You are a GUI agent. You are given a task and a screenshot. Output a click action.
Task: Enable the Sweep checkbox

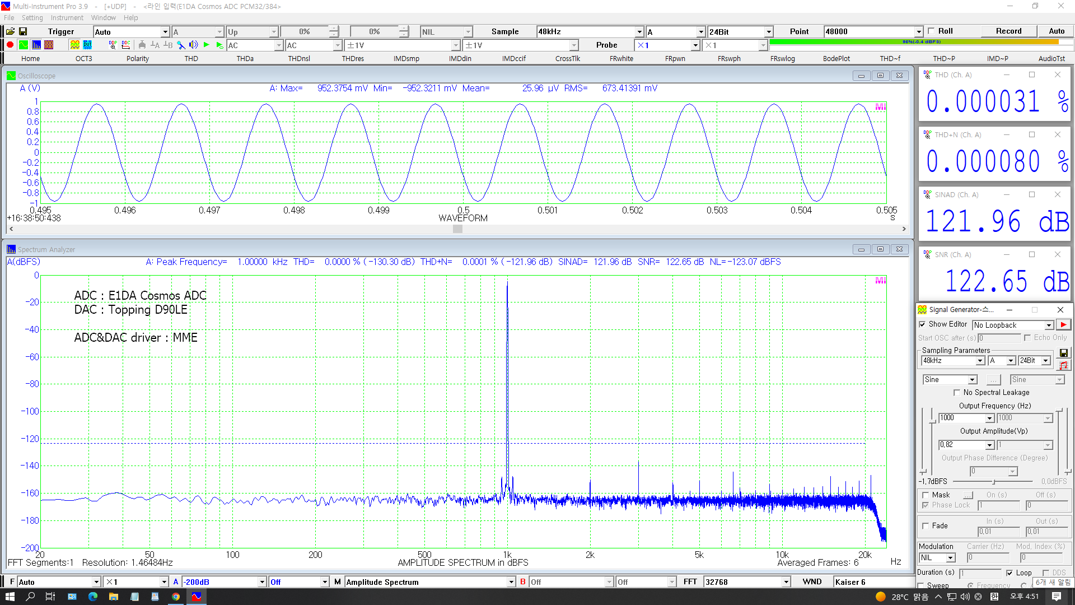(921, 585)
